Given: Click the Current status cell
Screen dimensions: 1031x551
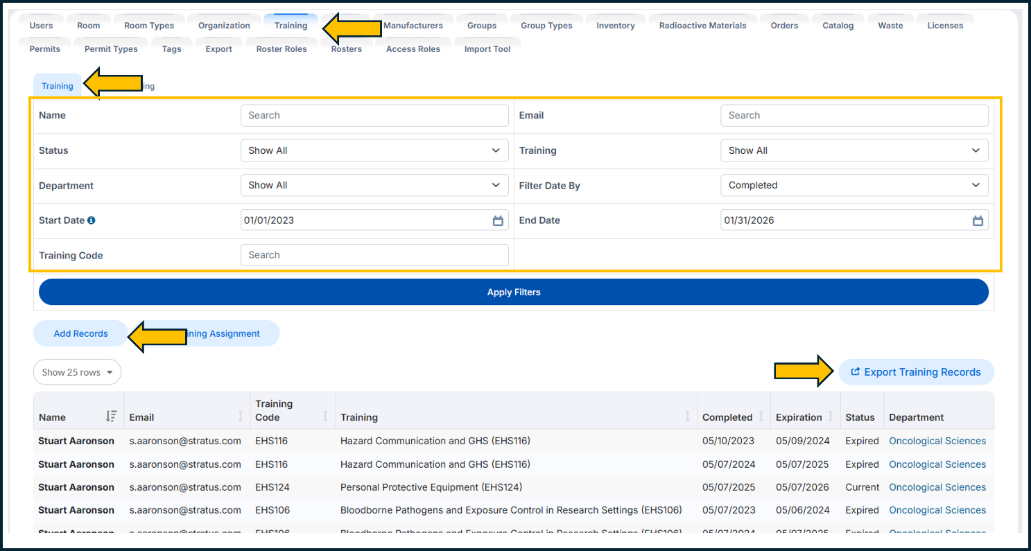Looking at the screenshot, I should click(x=862, y=487).
